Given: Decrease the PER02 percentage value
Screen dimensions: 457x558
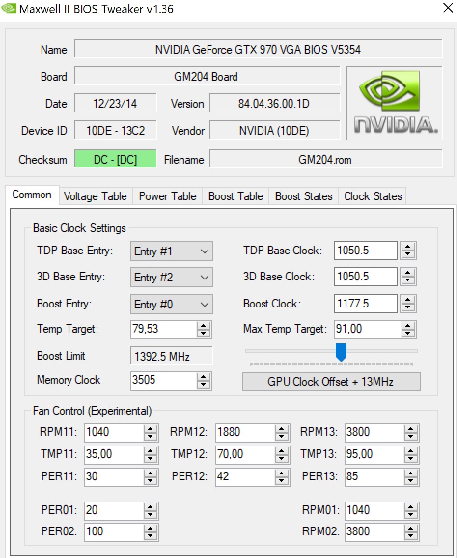Looking at the screenshot, I should point(150,536).
